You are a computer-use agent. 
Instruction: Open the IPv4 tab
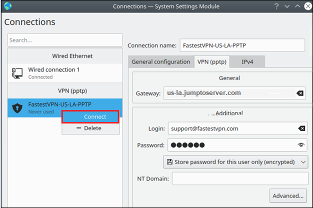click(247, 62)
